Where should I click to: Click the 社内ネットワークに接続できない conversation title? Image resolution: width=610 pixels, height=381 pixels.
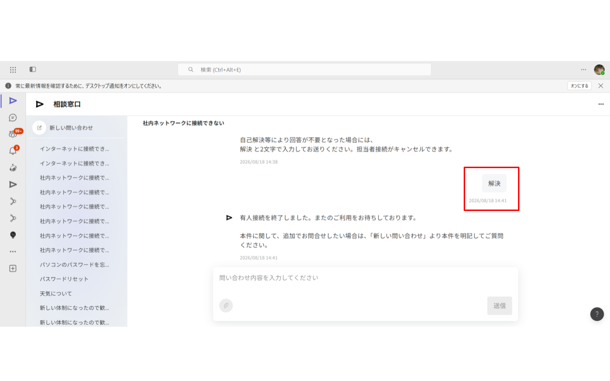click(x=183, y=123)
